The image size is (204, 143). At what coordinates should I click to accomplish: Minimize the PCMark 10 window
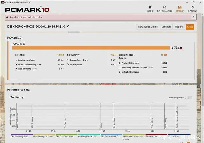[x=187, y=2]
